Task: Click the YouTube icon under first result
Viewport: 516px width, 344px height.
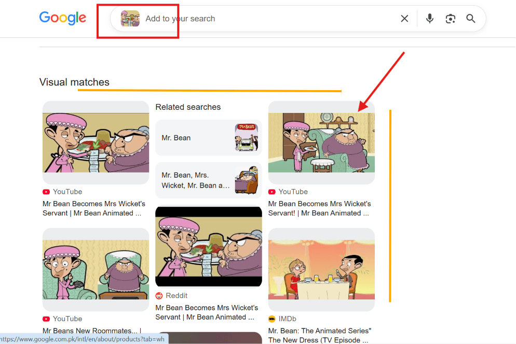Action: click(46, 192)
